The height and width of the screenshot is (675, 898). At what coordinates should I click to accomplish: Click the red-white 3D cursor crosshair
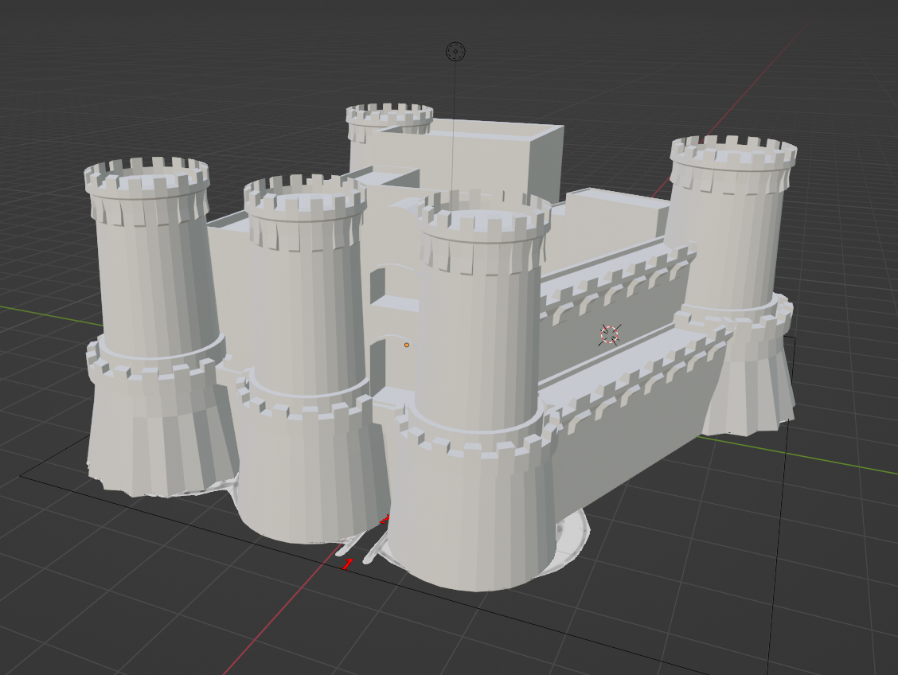[609, 335]
